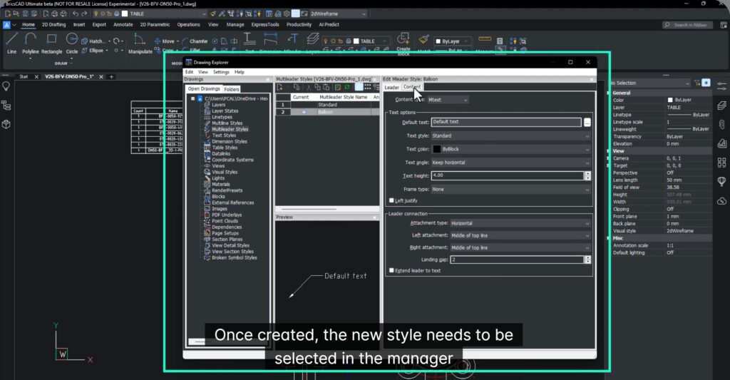Image resolution: width=730 pixels, height=380 pixels.
Task: Open the Attachments paperclip panel icon
Action: tap(721, 124)
